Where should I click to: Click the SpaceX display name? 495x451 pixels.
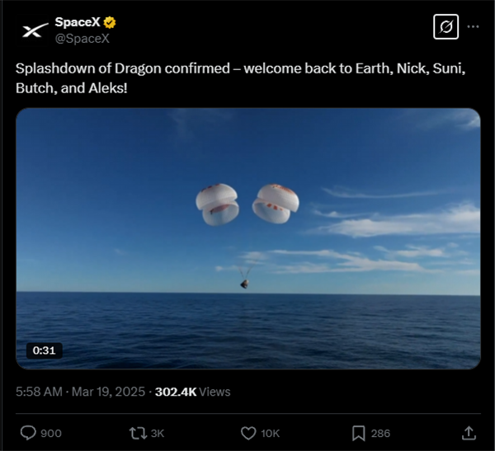coord(77,22)
